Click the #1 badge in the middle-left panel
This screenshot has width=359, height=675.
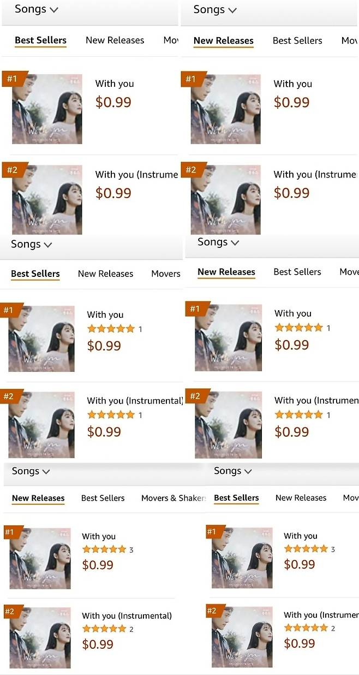9,310
